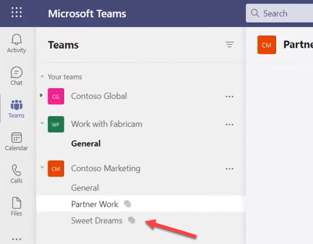Screen dimensions: 313x244
Task: Switch to the General channel under Work with Fabricam
Action: point(86,143)
